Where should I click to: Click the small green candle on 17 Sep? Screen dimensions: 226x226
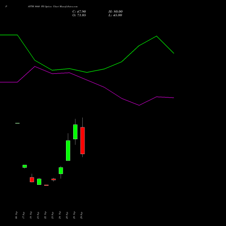coord(24,166)
